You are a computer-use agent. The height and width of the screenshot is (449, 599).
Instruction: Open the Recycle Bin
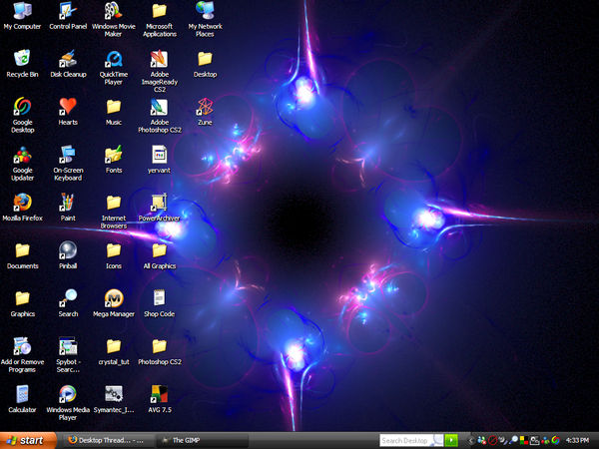coord(22,64)
